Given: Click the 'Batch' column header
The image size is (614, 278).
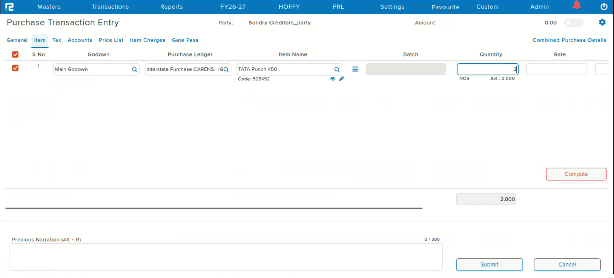Looking at the screenshot, I should 411,55.
